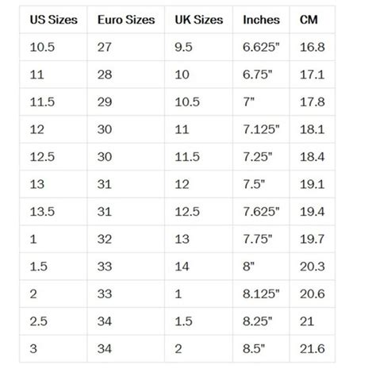Select the UK size 14 cell
Screen dimensions: 376x376
click(x=198, y=267)
